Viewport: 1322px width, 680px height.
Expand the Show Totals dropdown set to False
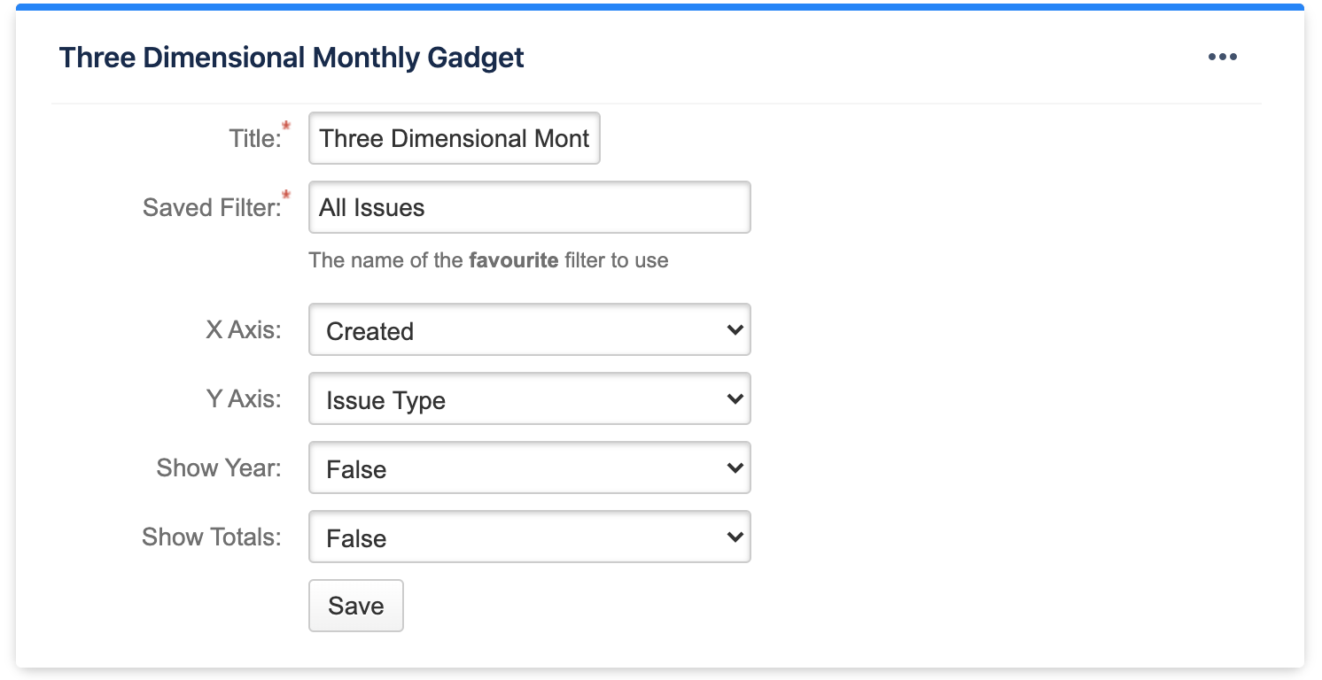pos(530,537)
